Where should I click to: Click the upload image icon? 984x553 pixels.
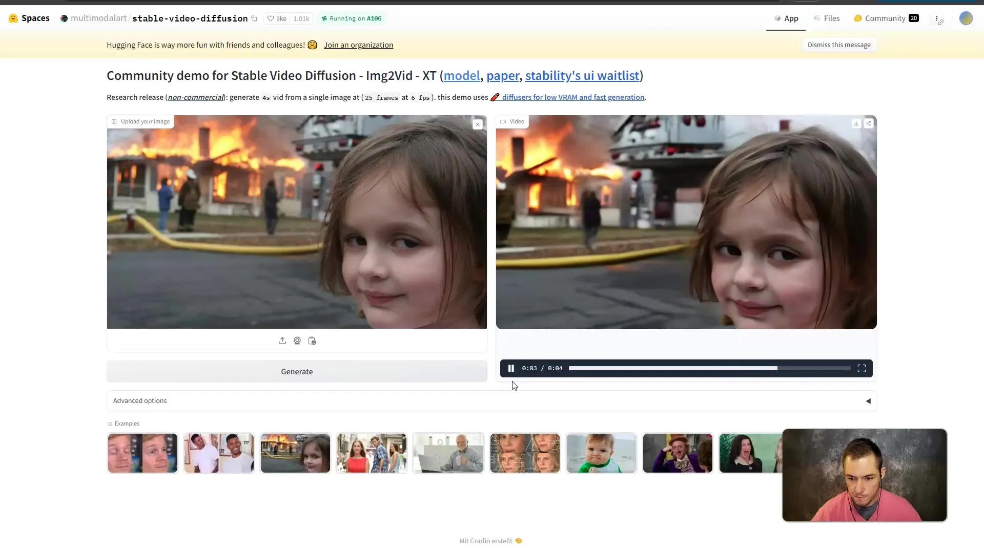coord(282,341)
